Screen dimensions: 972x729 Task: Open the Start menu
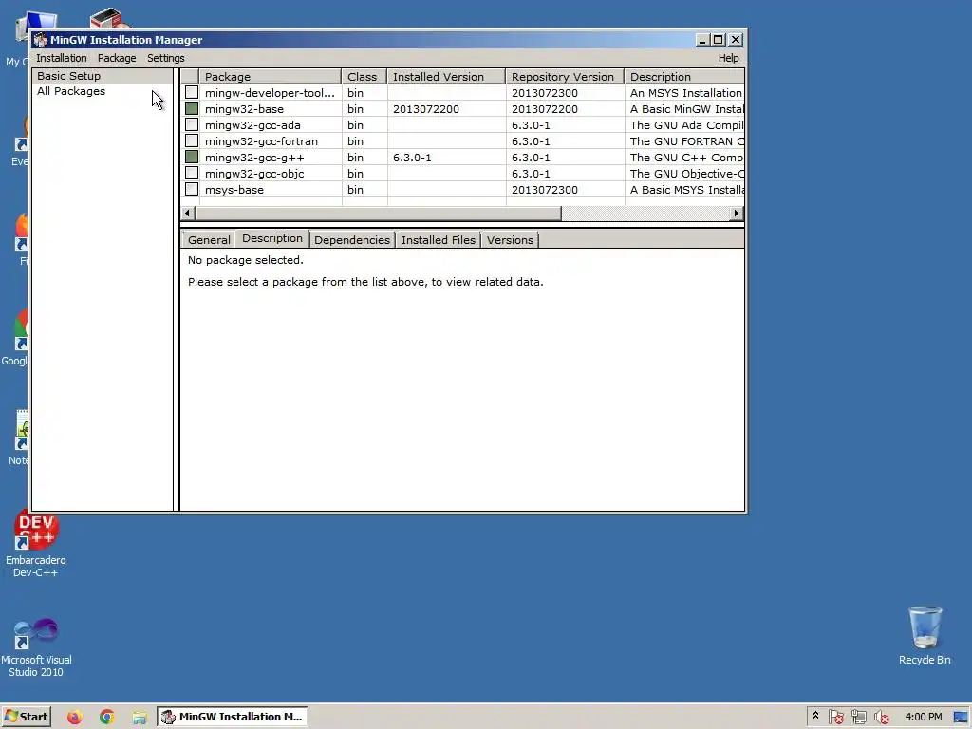(26, 717)
